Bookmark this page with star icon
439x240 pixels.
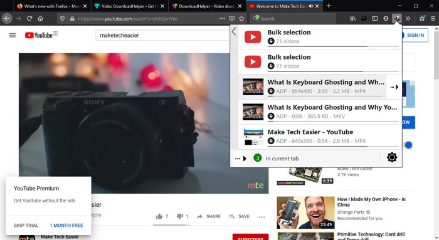241,18
